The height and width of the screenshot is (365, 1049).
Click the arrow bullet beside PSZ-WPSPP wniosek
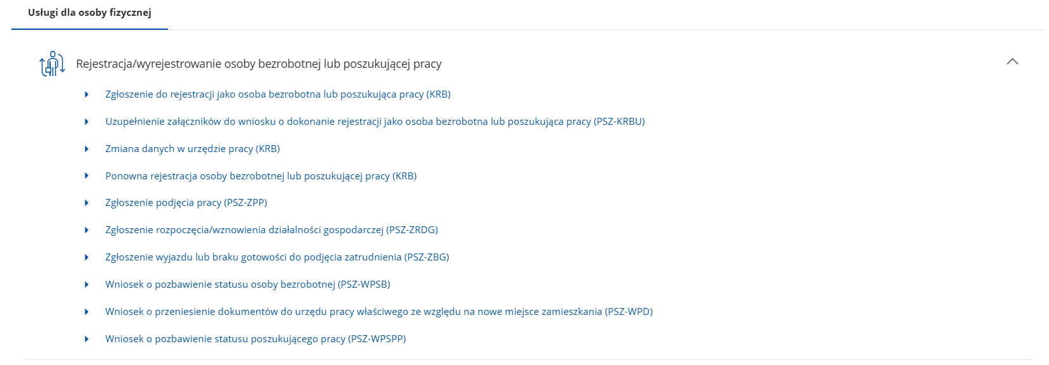87,339
